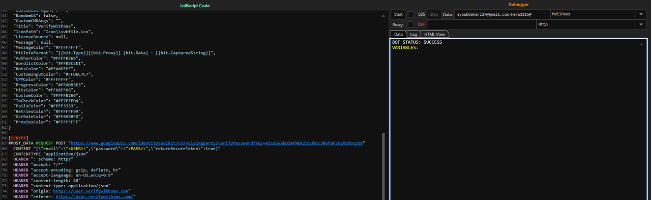Click the "AuthorColor": "#FFFFB266" line

[46, 58]
